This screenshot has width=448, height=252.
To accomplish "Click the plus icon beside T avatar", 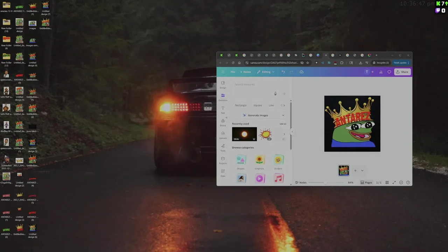I will pyautogui.click(x=372, y=72).
